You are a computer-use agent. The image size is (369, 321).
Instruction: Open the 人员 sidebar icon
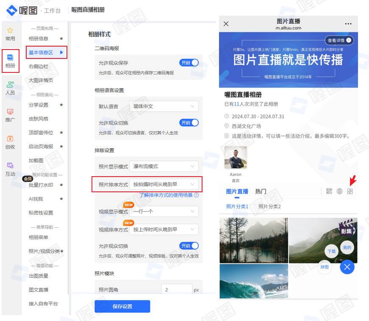click(10, 84)
